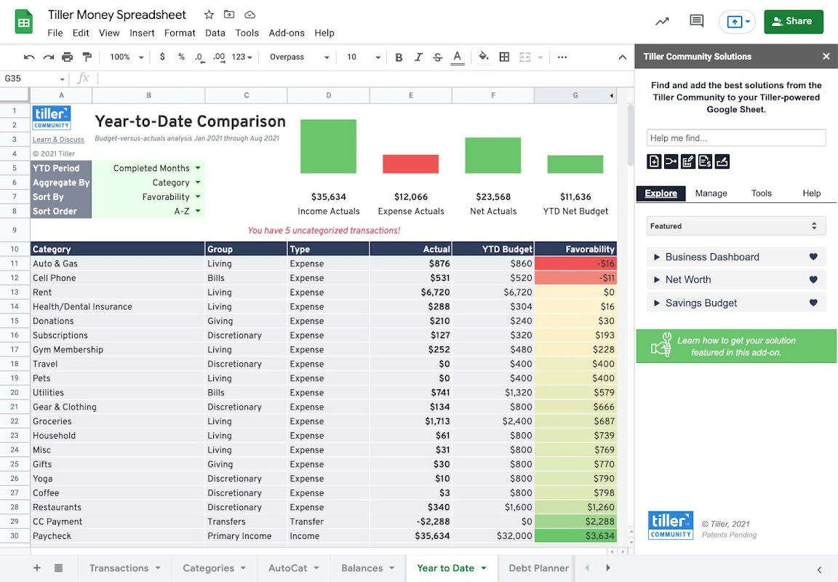Switch to the Transactions sheet tab
838x582 pixels.
click(124, 568)
